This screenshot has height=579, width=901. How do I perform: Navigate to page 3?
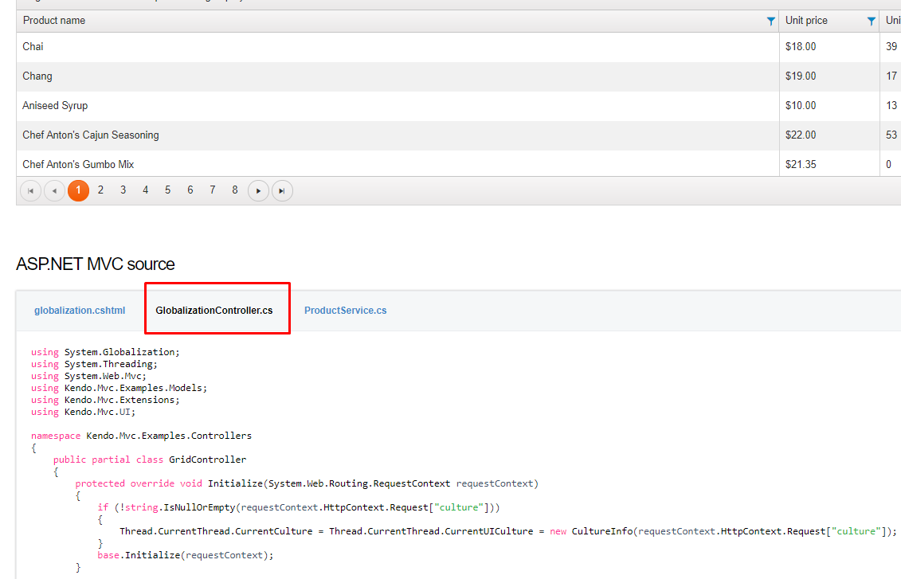(123, 190)
